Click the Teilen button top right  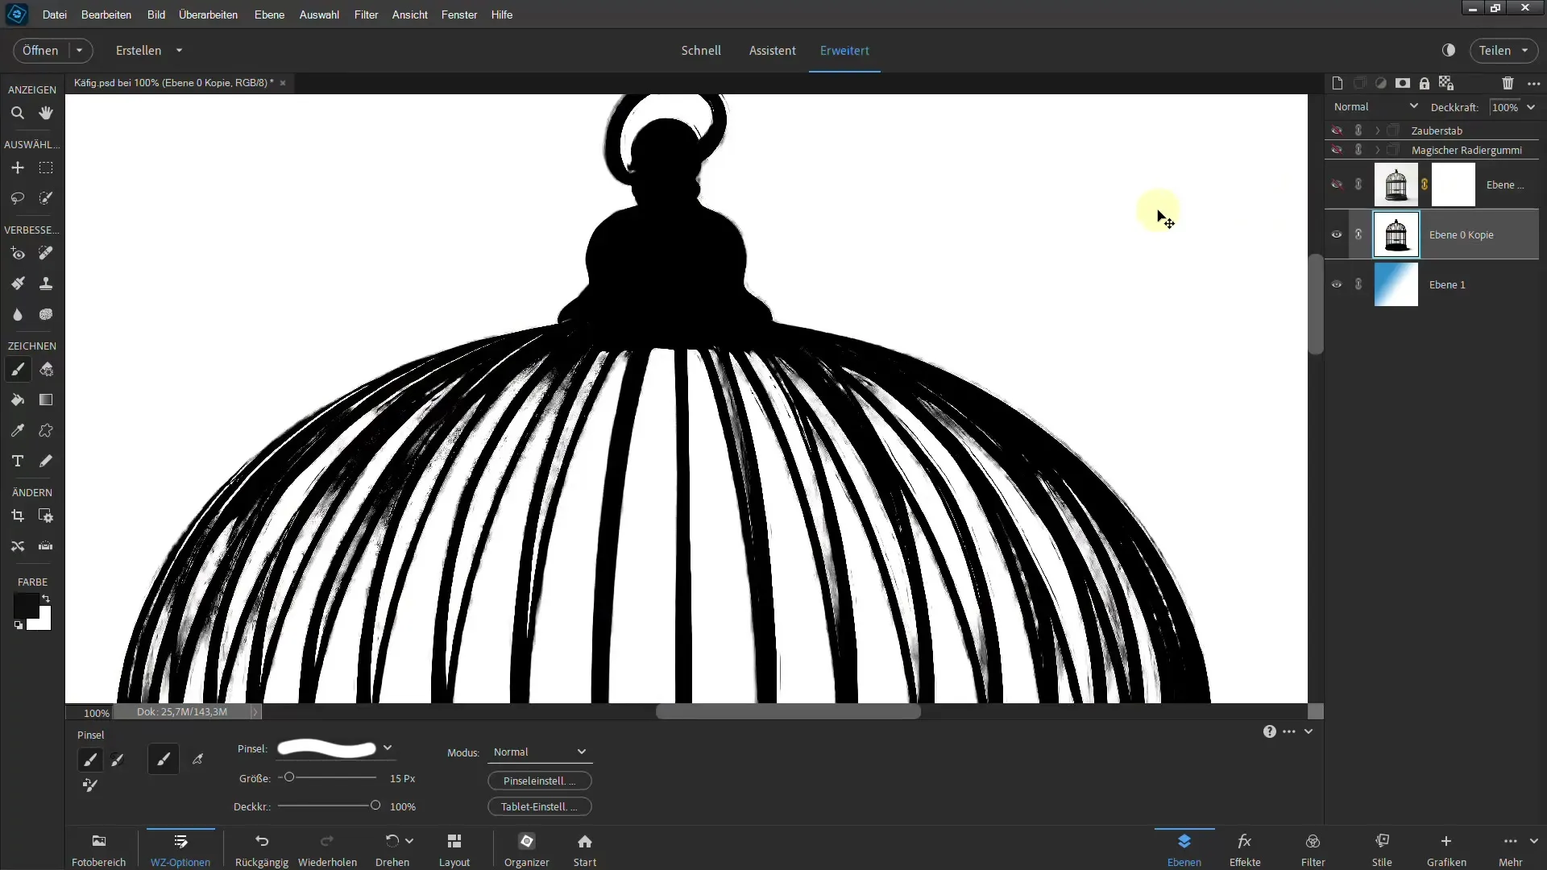[1495, 50]
